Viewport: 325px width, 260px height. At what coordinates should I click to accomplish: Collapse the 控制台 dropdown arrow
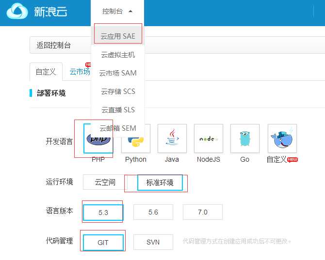pyautogui.click(x=130, y=11)
